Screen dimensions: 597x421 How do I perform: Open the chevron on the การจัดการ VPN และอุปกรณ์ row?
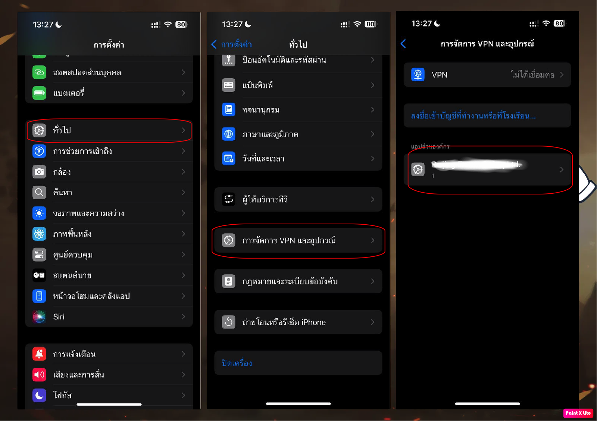[x=372, y=240]
